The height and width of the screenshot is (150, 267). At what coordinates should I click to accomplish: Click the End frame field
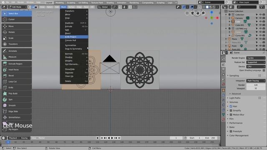(x=210, y=138)
